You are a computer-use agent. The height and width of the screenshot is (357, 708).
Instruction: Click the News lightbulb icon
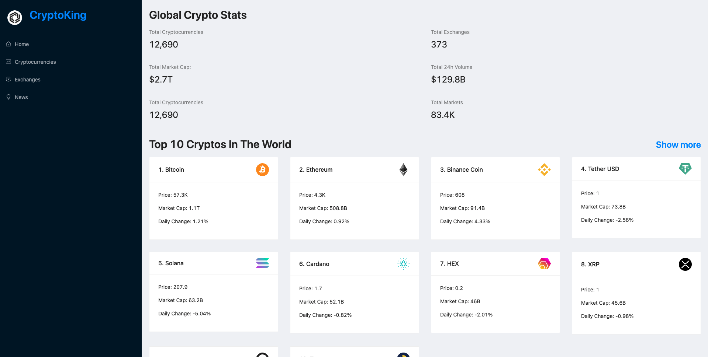(8, 97)
